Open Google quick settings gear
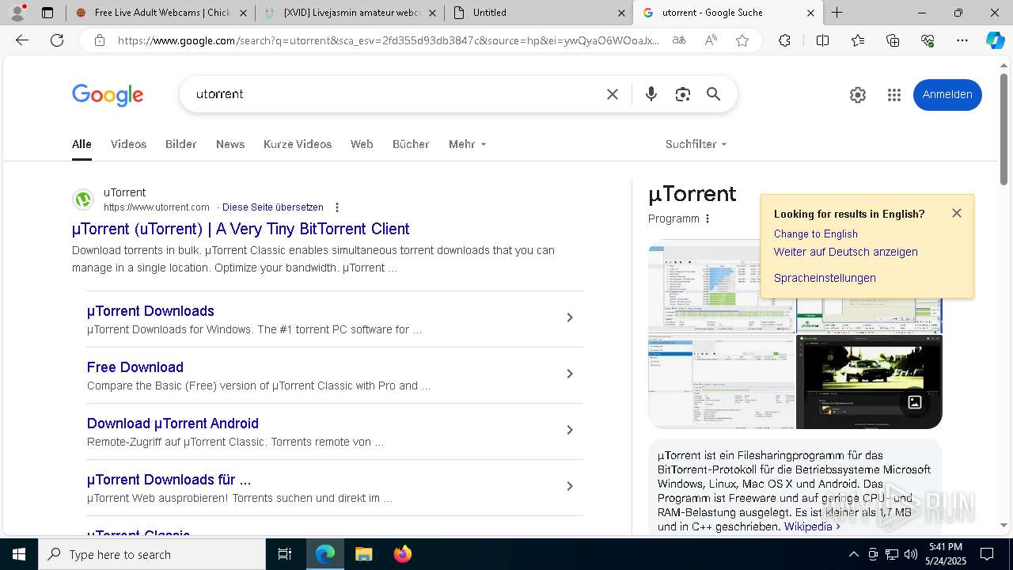The image size is (1013, 570). [858, 95]
